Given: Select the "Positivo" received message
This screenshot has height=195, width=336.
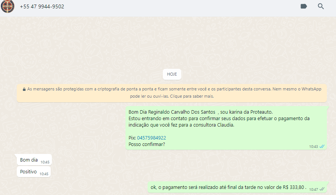Looking at the screenshot, I should point(29,172).
